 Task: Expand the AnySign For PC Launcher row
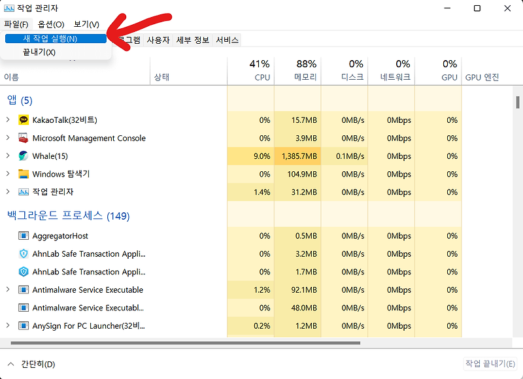(8, 325)
